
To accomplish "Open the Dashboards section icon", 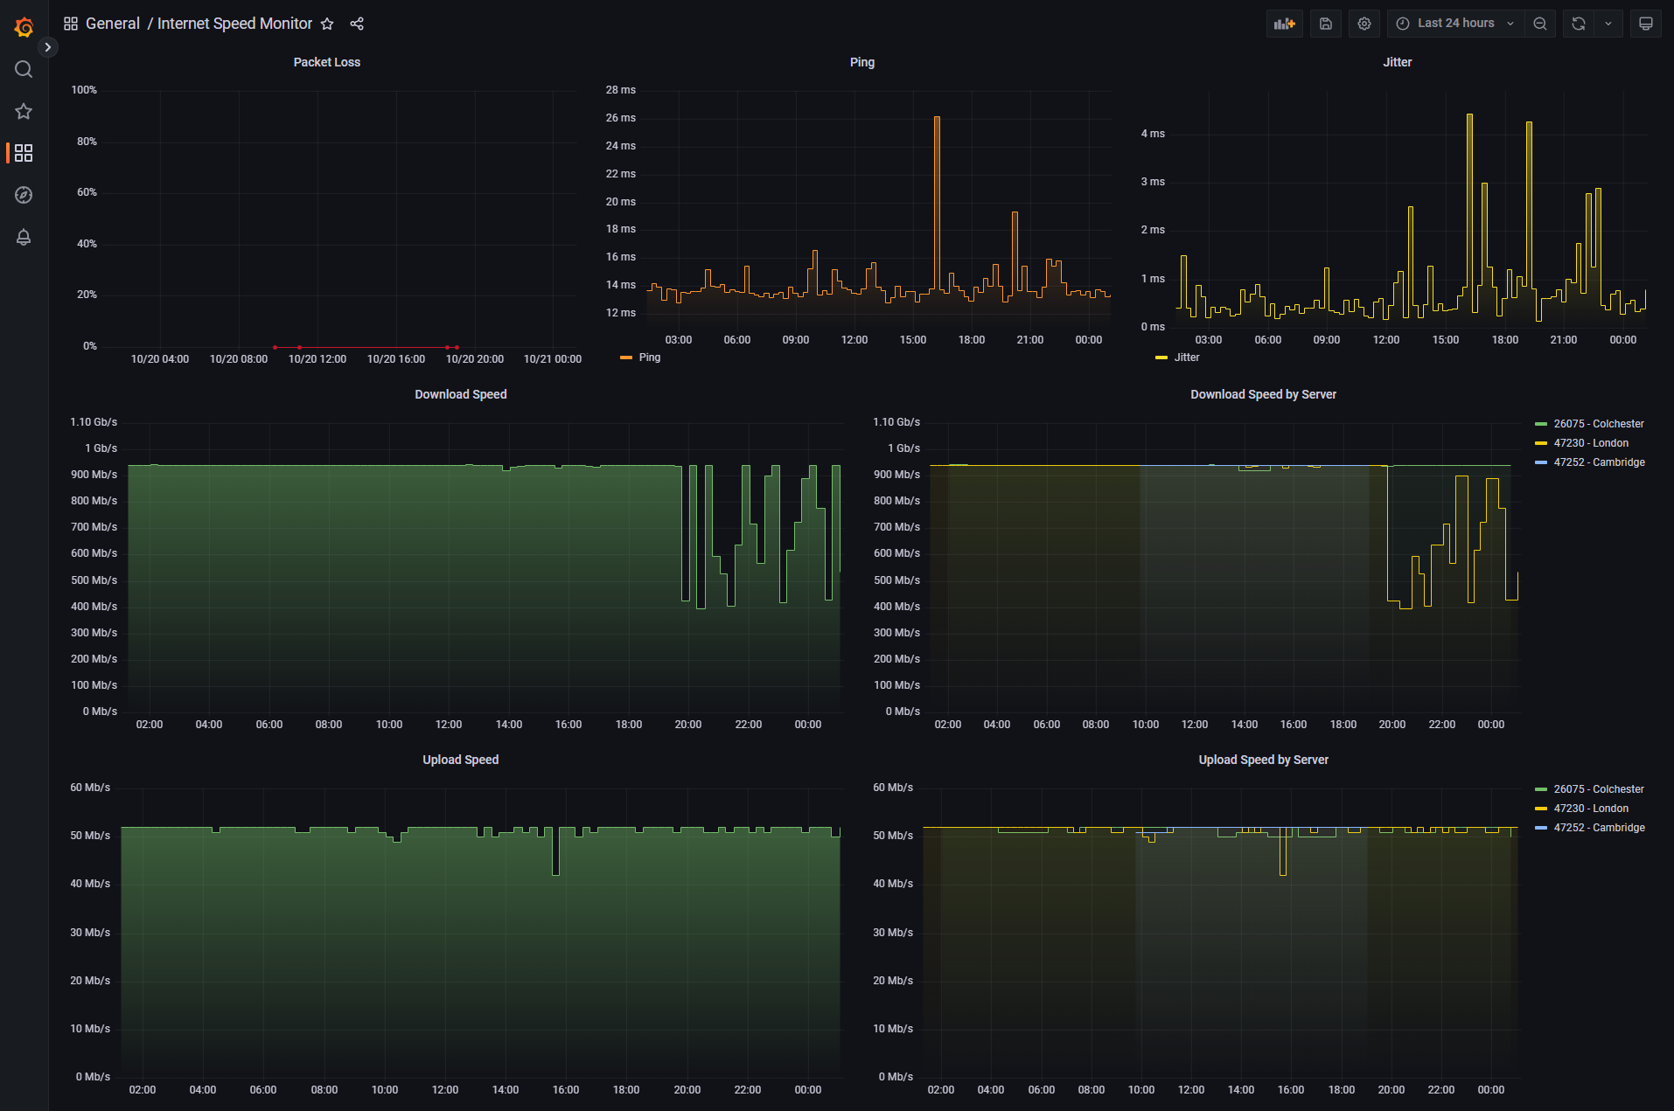I will (x=24, y=153).
